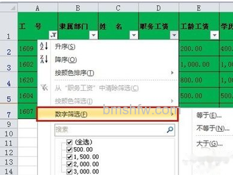The image size is (233, 175).
Task: Choose 不等于(N)... in submenu
Action: pos(213,128)
